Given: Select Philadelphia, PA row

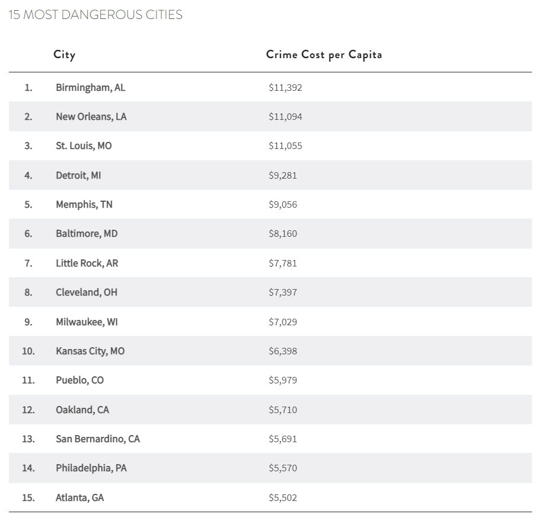Looking at the screenshot, I should click(270, 468).
